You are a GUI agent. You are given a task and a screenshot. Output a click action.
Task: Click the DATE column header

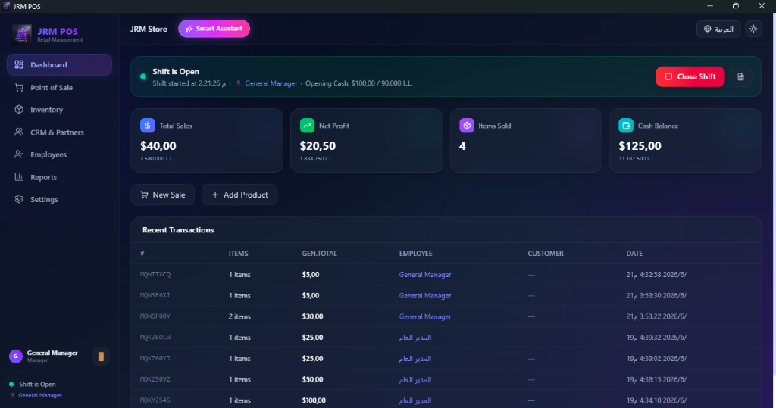[x=634, y=254]
